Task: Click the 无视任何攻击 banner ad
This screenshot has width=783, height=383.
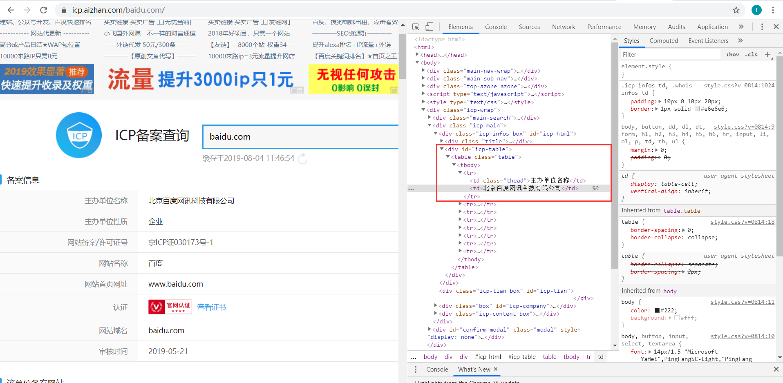Action: coord(354,79)
